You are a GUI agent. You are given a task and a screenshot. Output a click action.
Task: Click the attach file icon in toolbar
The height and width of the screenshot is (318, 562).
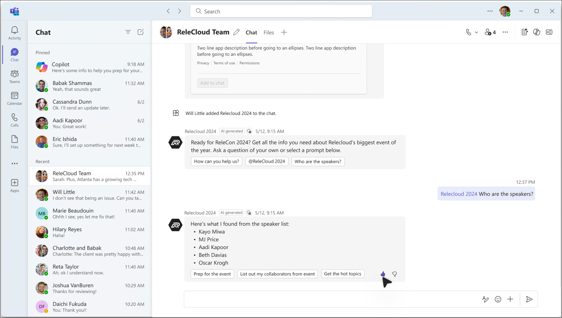[x=510, y=299]
